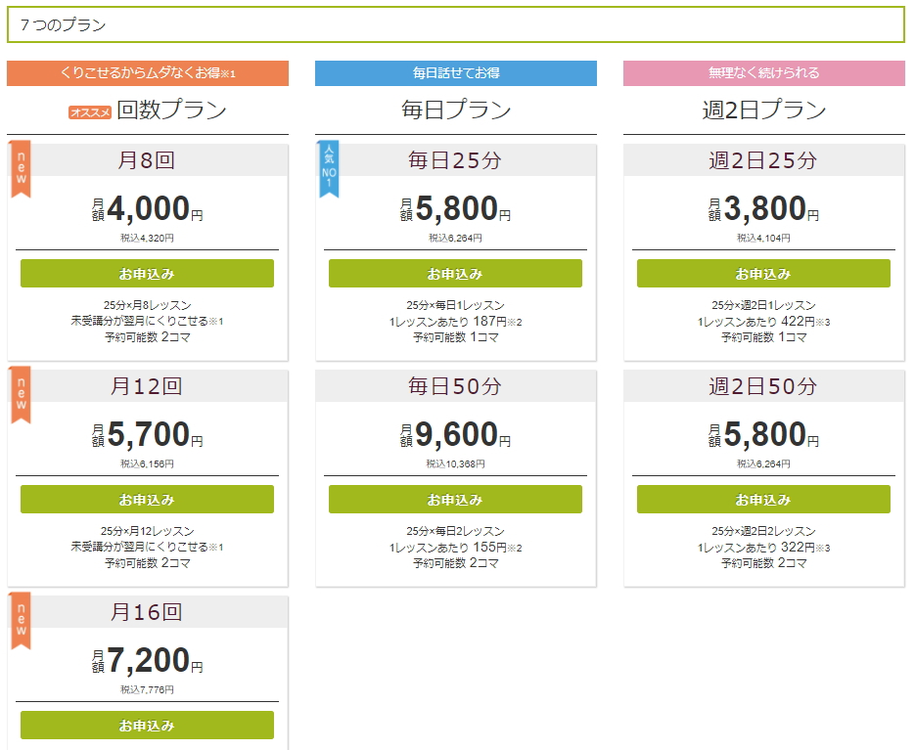The width and height of the screenshot is (915, 750).
Task: Apply for the 毎日50分 9,600円 plan
Action: 455,500
